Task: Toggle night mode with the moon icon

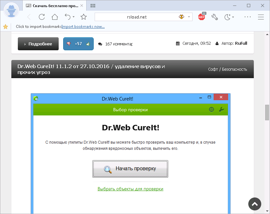Action: [x=227, y=17]
